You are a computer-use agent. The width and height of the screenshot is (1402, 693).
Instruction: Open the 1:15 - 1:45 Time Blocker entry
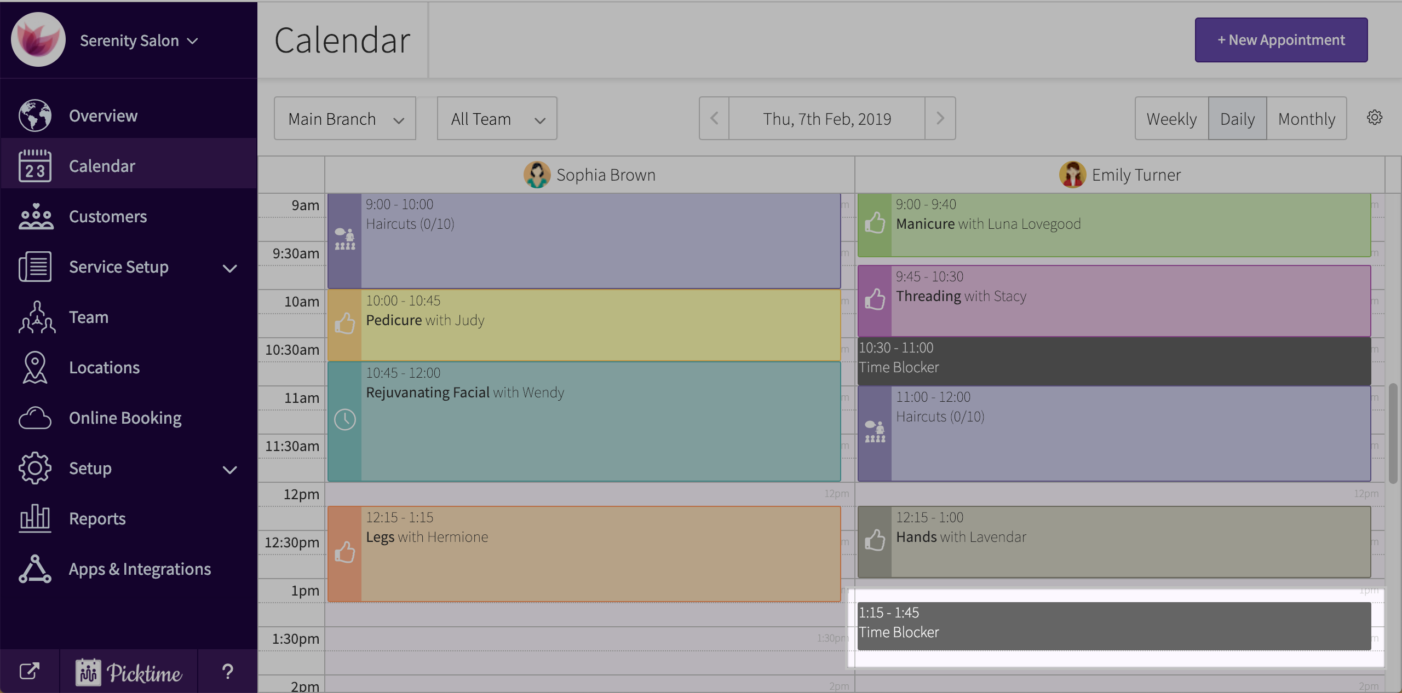(x=1114, y=626)
